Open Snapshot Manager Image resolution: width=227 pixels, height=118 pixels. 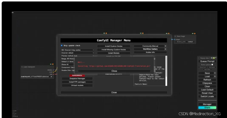tap(77, 79)
